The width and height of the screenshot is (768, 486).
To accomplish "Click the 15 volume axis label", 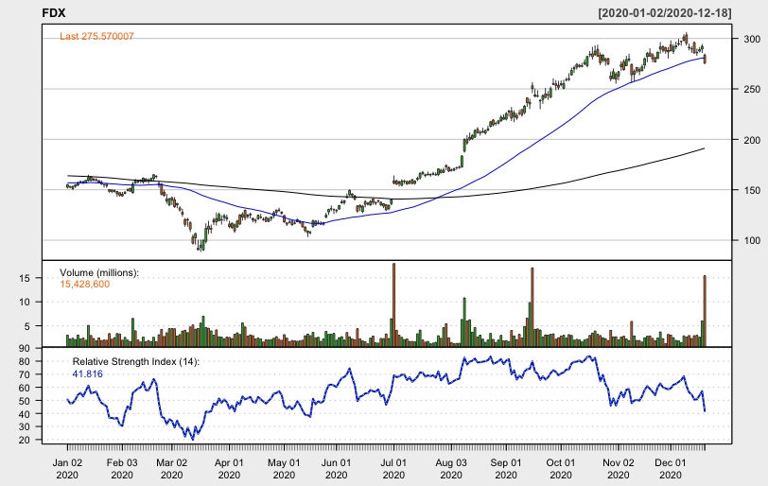I will coord(25,278).
